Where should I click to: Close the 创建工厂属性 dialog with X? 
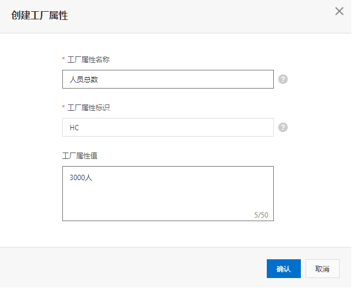coord(339,11)
